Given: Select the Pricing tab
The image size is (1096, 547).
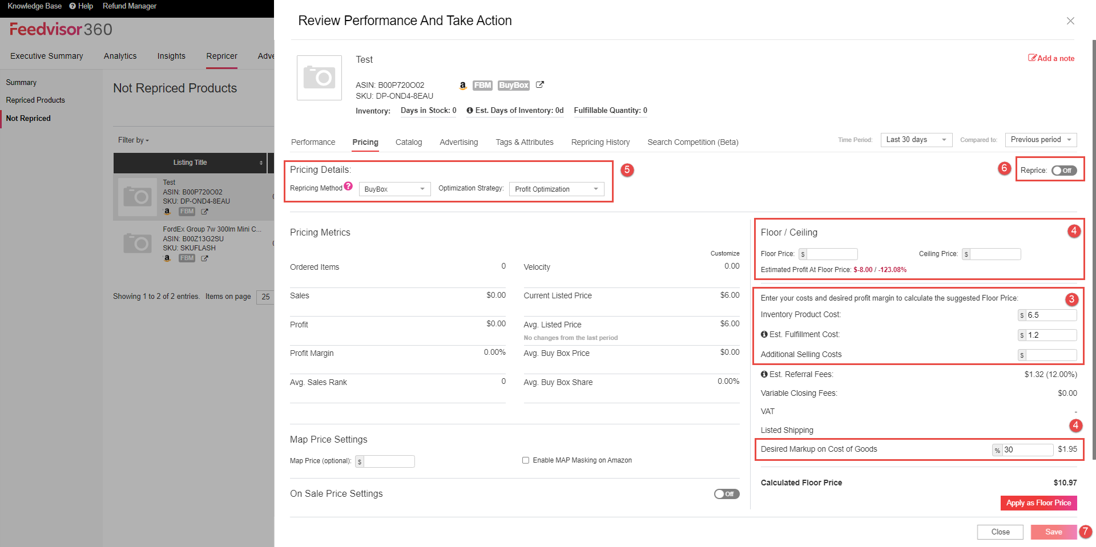Looking at the screenshot, I should pyautogui.click(x=365, y=142).
